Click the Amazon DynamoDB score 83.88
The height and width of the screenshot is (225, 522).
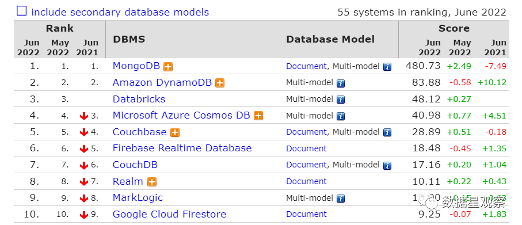pos(426,82)
